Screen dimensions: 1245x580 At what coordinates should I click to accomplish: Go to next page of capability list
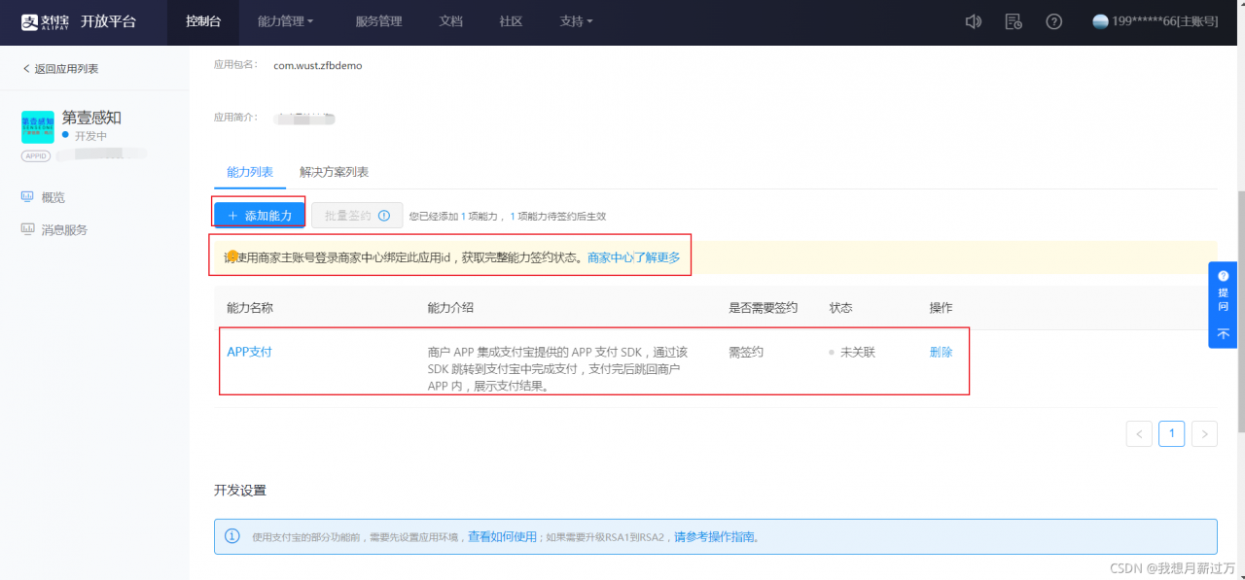point(1204,433)
